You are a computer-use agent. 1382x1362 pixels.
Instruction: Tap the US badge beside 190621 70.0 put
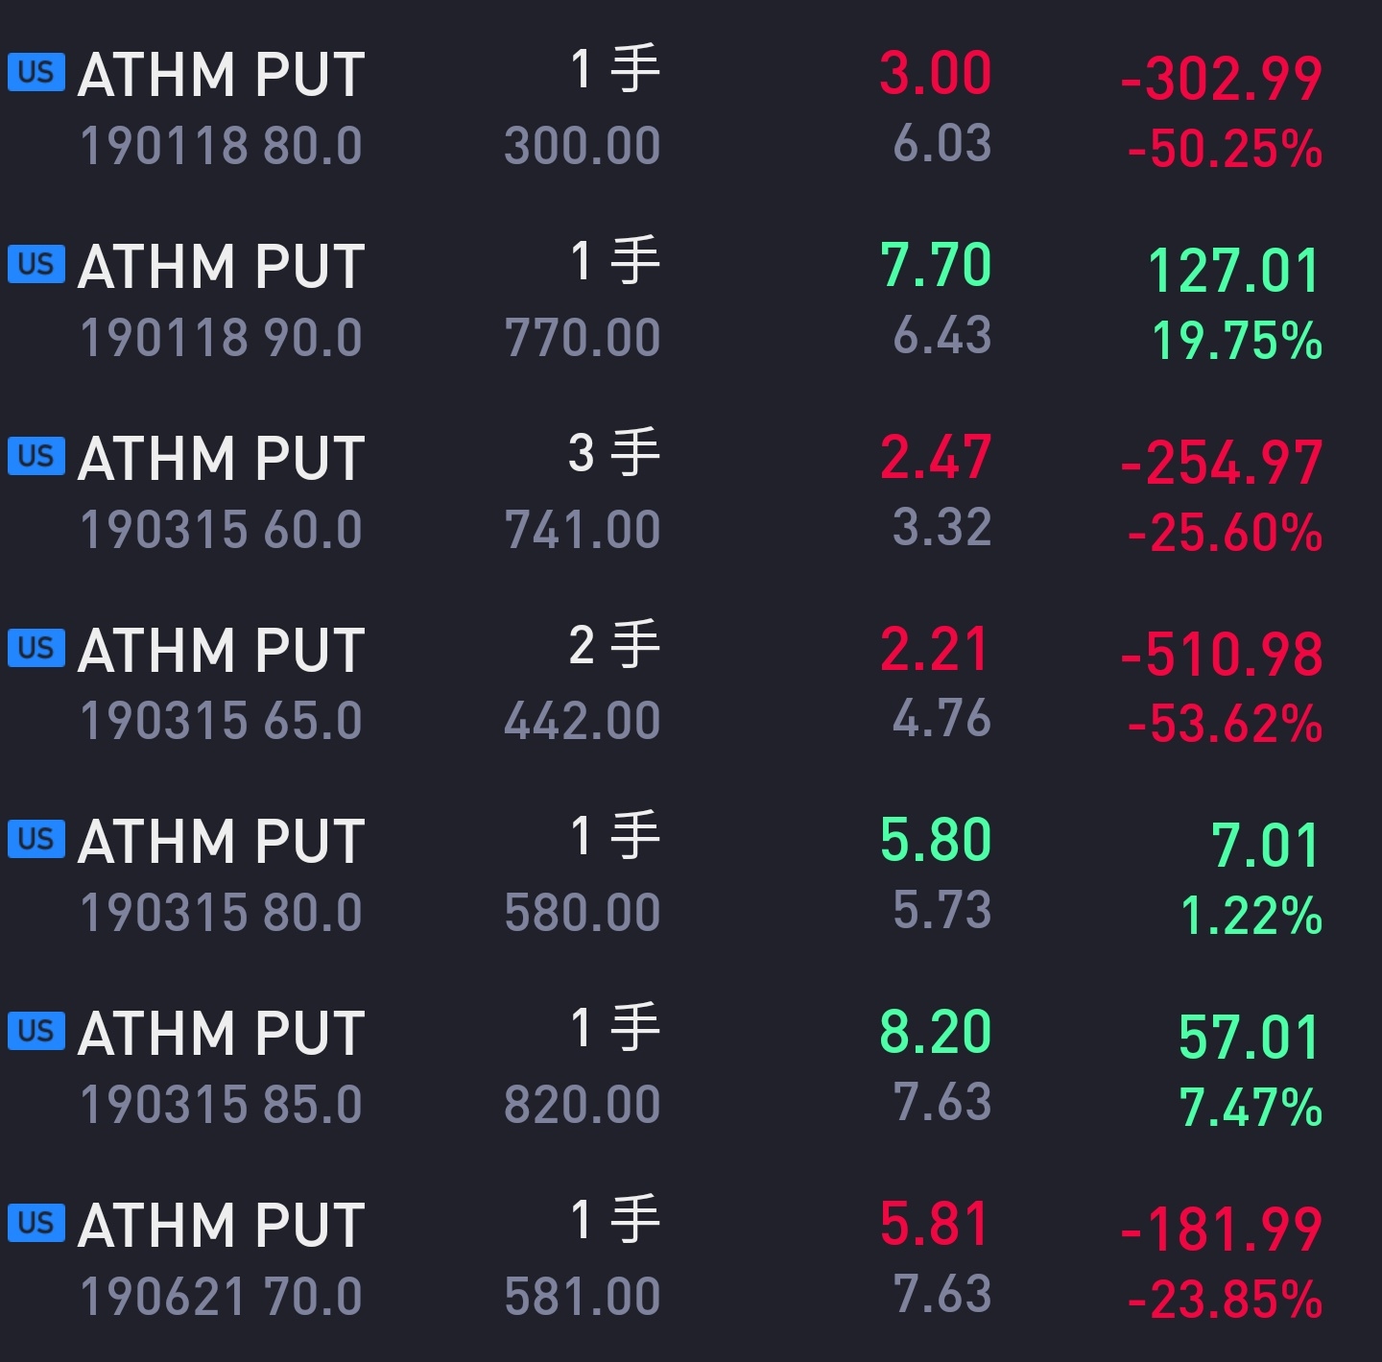coord(36,1223)
